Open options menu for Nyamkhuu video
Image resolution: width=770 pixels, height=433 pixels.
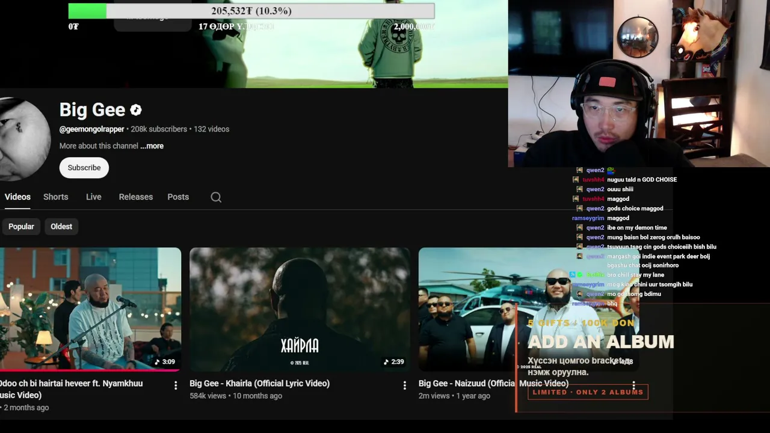[x=176, y=385]
